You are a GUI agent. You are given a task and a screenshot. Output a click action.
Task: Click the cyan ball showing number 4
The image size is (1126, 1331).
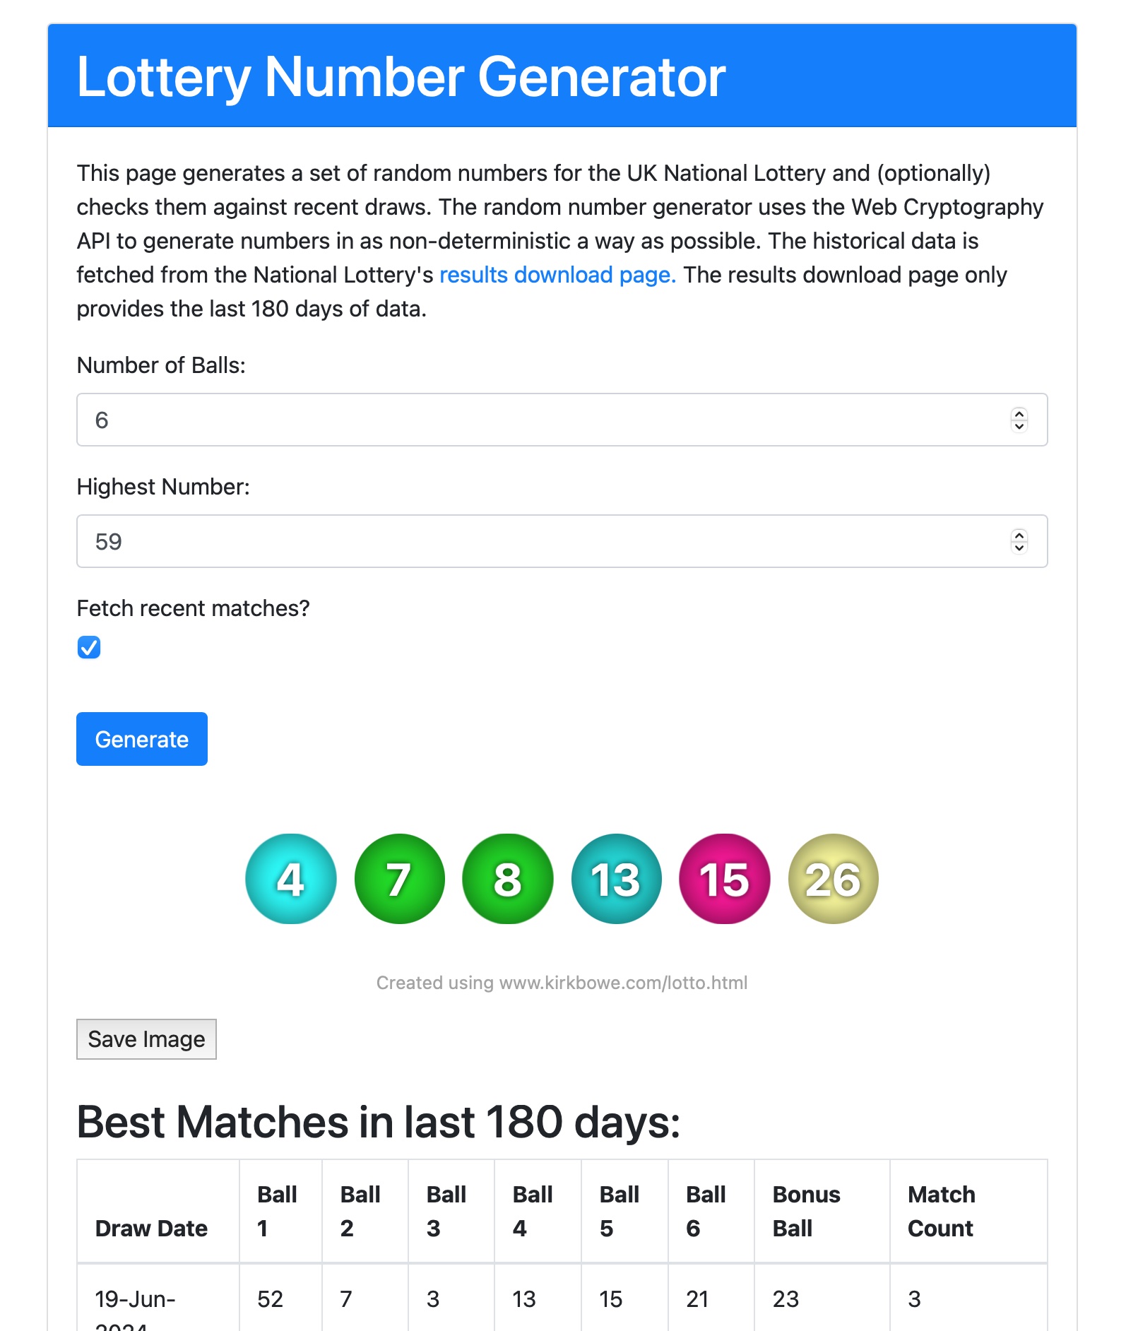point(290,878)
